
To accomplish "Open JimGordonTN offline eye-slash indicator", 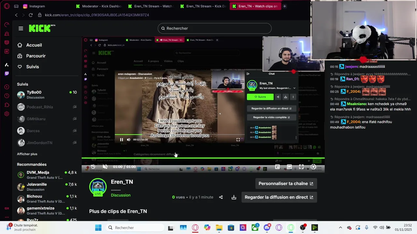I will click(x=75, y=143).
